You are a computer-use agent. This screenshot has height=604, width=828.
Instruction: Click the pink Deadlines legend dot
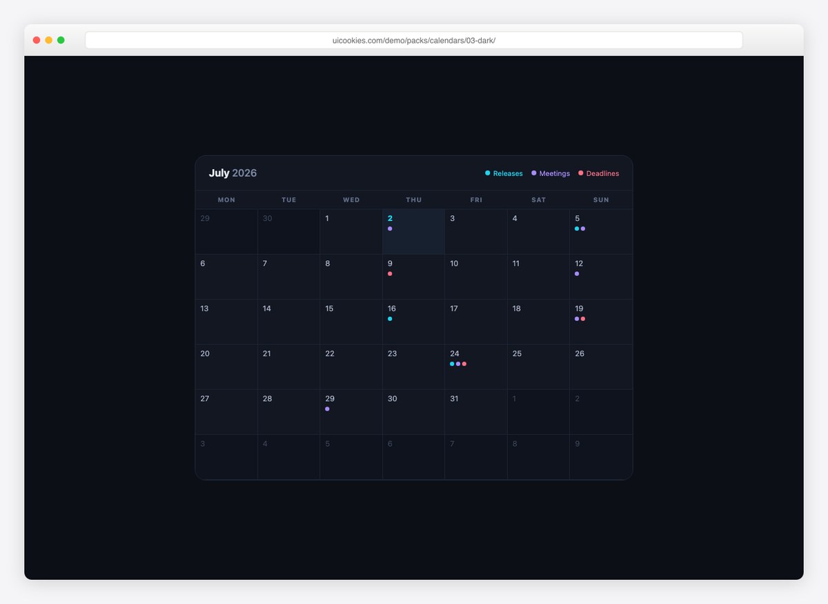(581, 173)
